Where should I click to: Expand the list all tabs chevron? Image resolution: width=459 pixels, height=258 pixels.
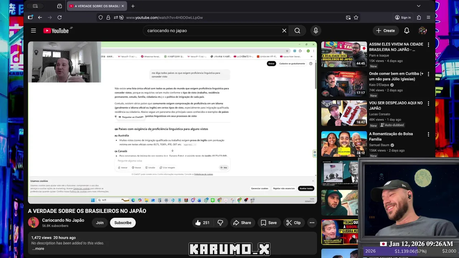pyautogui.click(x=418, y=6)
